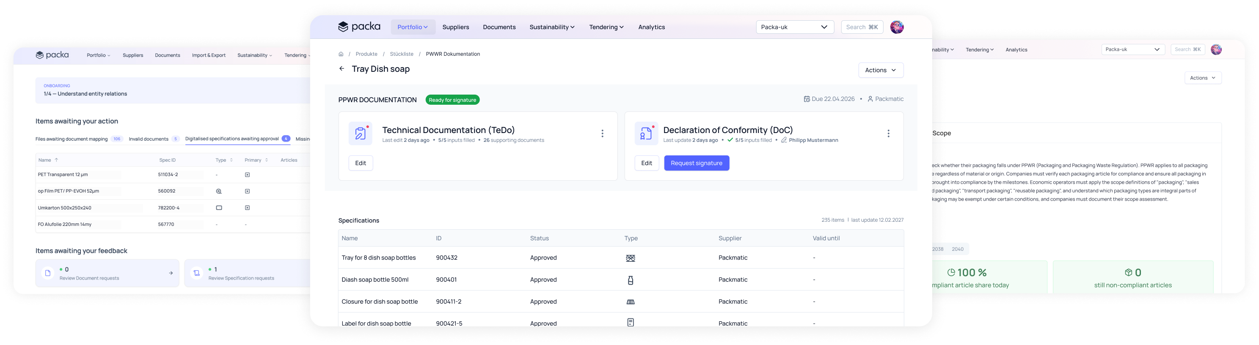Screen dimensions: 1259x345
Task: Click the Search field in right window
Action: click(1187, 49)
